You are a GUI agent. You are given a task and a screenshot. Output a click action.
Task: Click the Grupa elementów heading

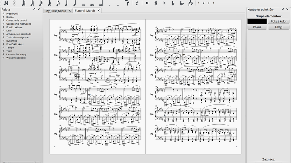pos(268,16)
